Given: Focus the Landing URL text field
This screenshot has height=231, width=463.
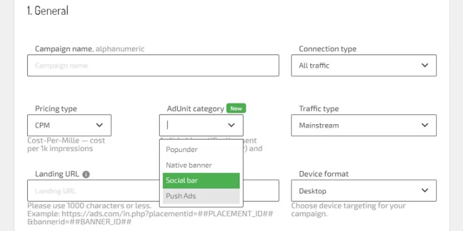Looking at the screenshot, I should 93,191.
